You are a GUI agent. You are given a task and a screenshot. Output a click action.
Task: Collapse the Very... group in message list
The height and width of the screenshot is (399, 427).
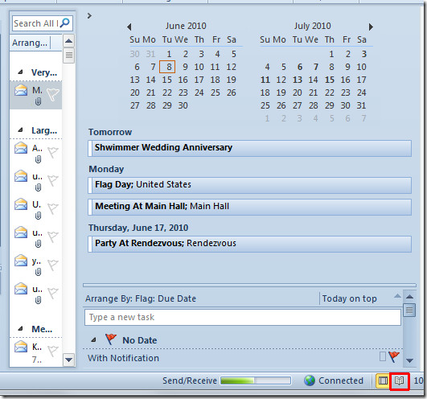20,72
